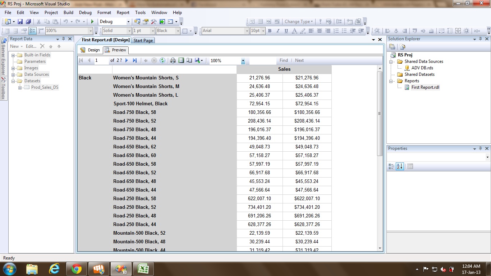Open the report zoom 100% dropdown
This screenshot has height=276, width=491.
point(243,61)
